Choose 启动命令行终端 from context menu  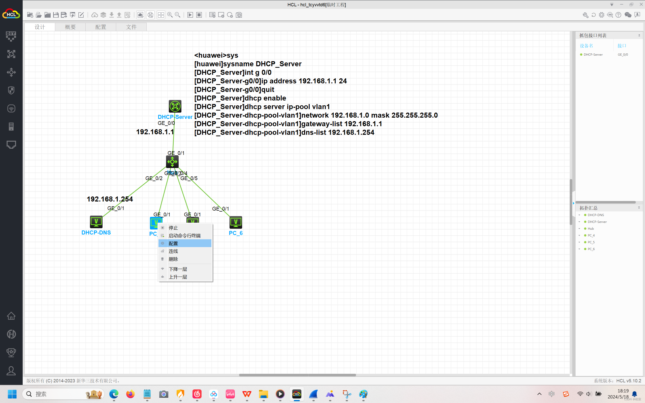pos(184,236)
